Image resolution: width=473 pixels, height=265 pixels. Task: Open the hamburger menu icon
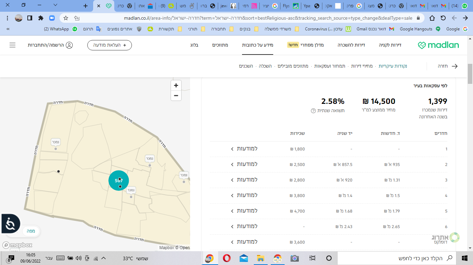click(x=12, y=45)
